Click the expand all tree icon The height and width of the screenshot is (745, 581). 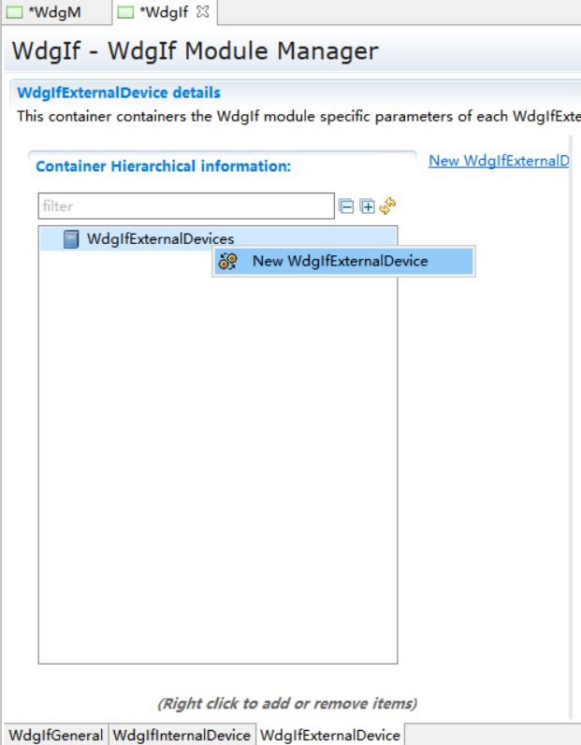368,207
